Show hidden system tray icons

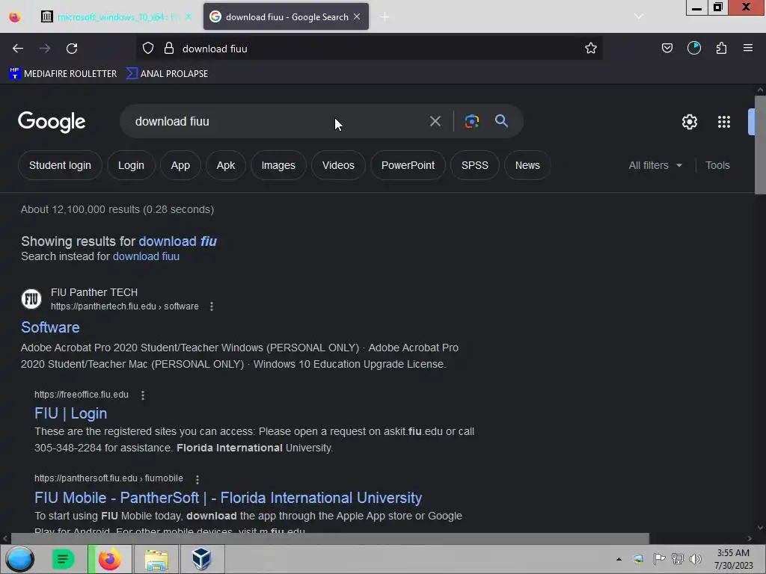point(619,559)
